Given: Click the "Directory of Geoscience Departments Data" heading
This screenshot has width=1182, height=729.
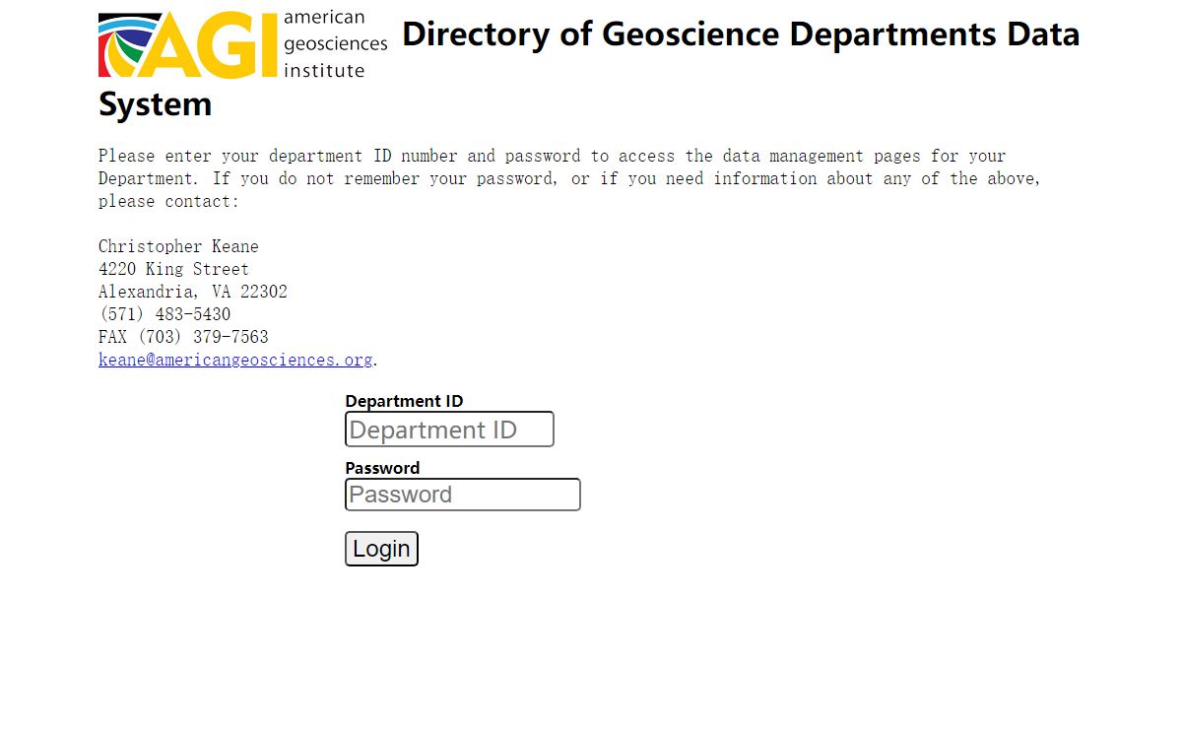Looking at the screenshot, I should (739, 34).
